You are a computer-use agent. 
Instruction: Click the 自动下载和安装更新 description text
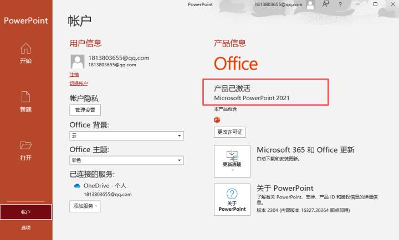[x=278, y=159]
